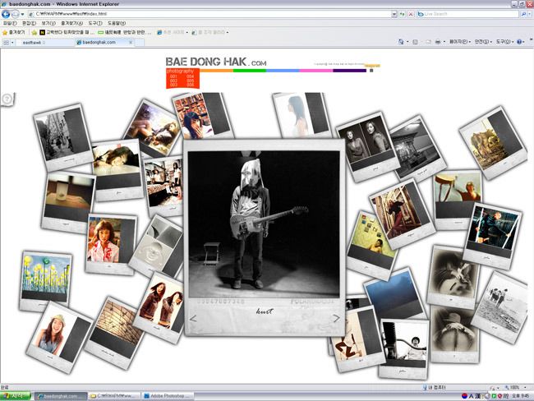Open the 도움말(H) menu

pos(117,23)
